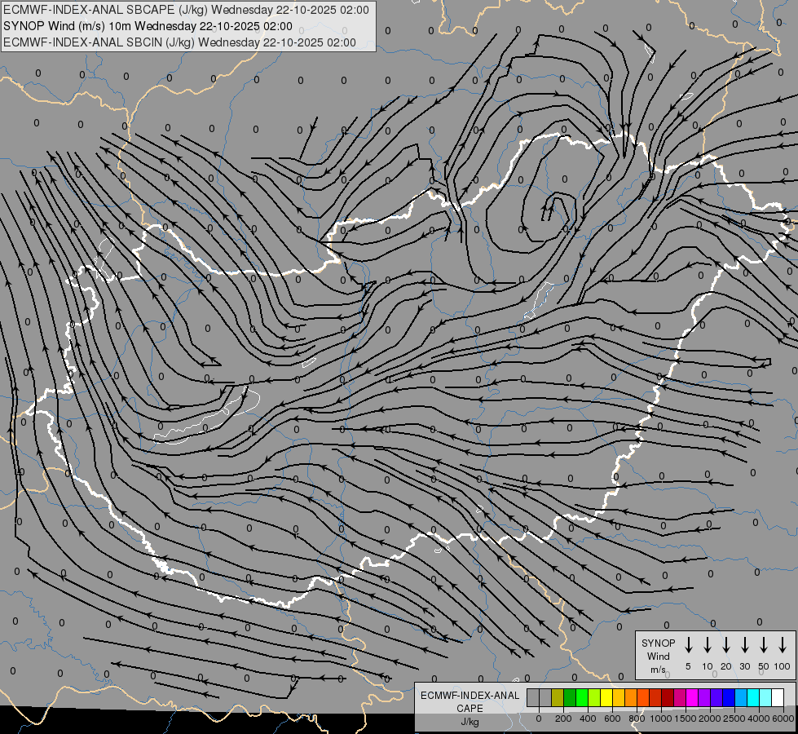This screenshot has width=798, height=734.
Task: Select the pure blue CAPE legend swatch
Action: point(730,697)
